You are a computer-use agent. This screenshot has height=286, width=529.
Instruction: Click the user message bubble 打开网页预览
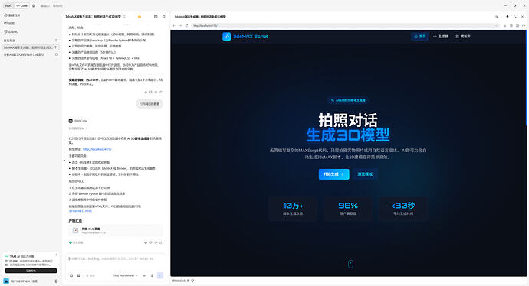(149, 104)
